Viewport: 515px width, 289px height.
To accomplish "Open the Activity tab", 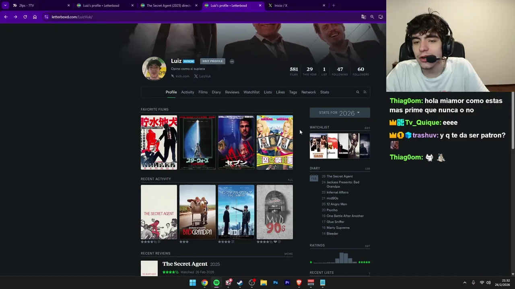I will pyautogui.click(x=187, y=92).
